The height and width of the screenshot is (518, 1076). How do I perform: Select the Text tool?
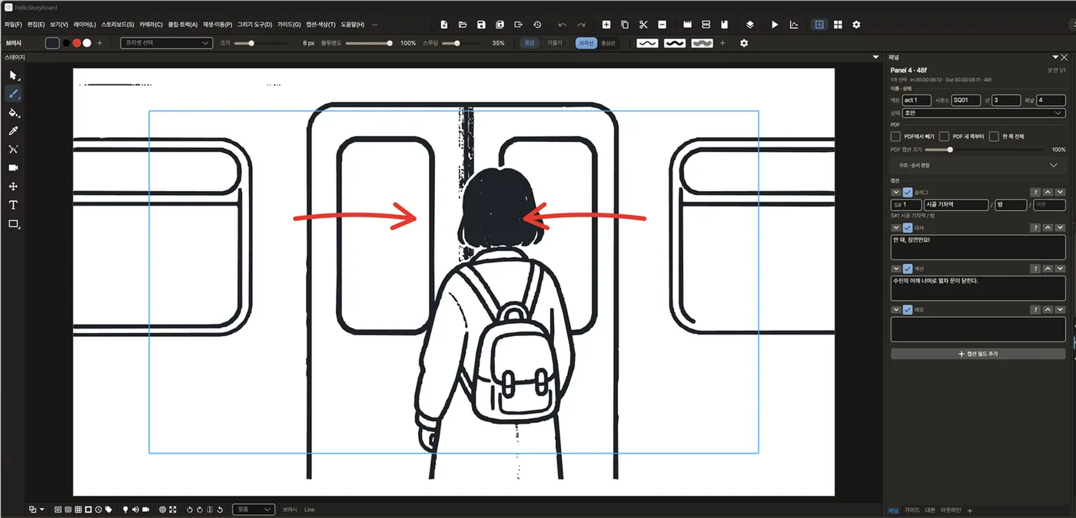coord(13,205)
